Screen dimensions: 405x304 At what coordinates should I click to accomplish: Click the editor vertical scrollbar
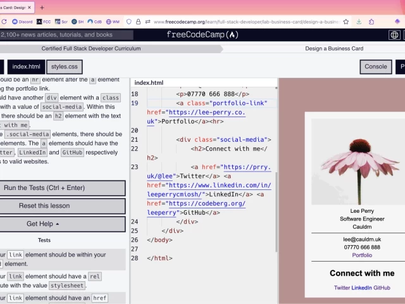276,212
